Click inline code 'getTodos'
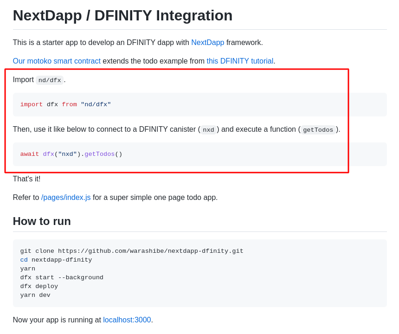The height and width of the screenshot is (334, 399). pos(318,130)
